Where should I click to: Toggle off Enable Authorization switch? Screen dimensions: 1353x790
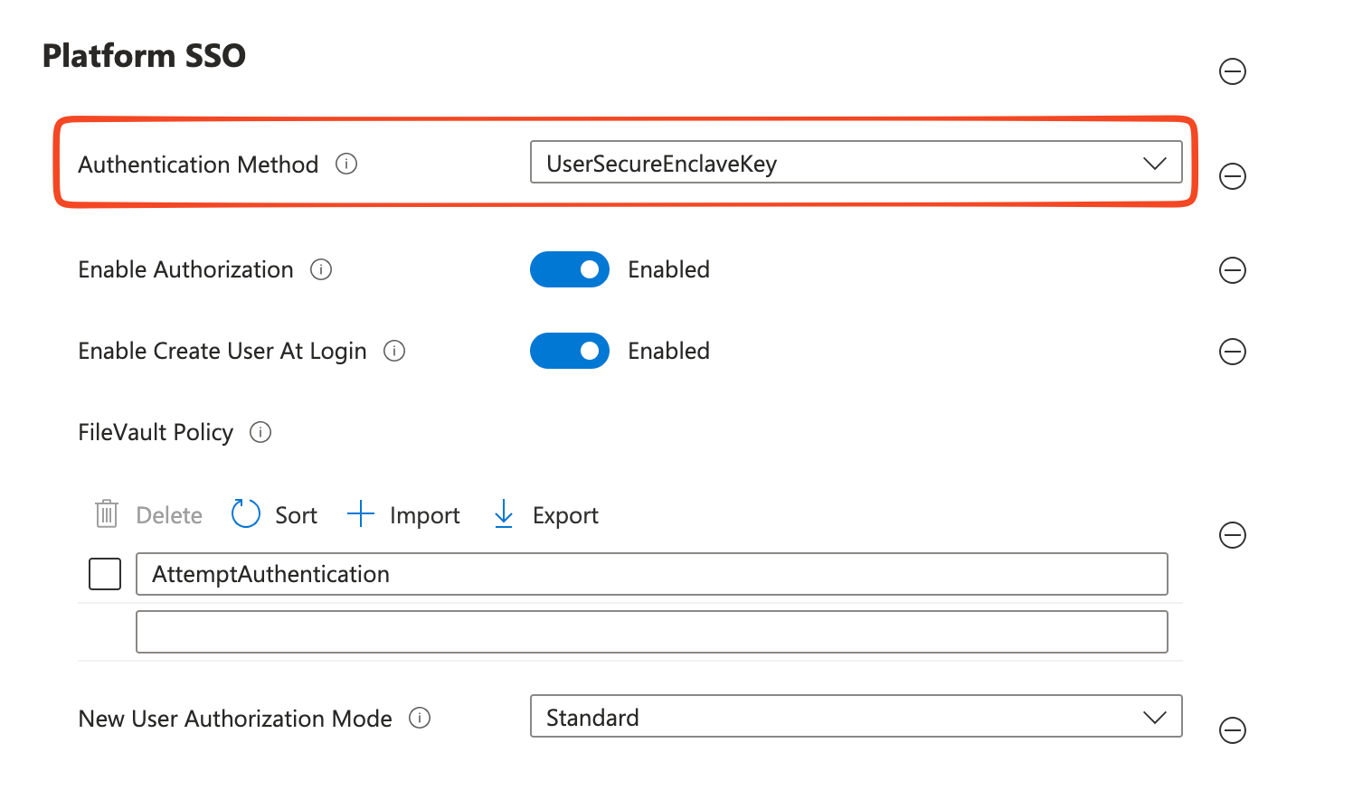click(570, 269)
